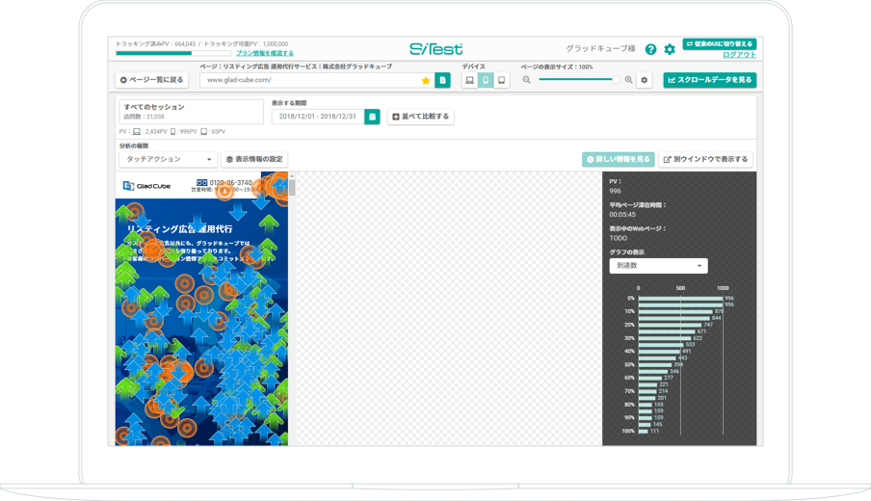Select the smartphone device view

pos(486,80)
